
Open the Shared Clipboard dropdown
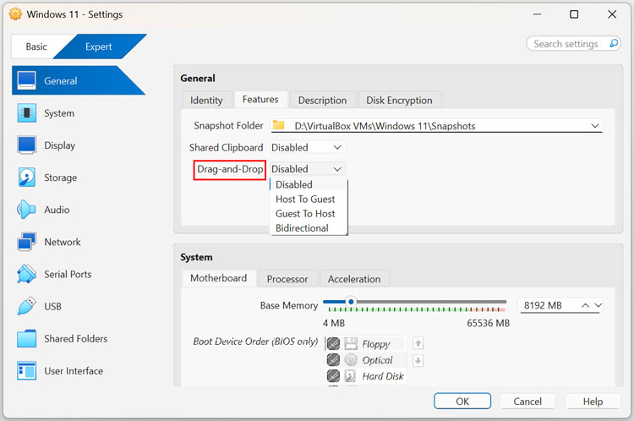(308, 148)
